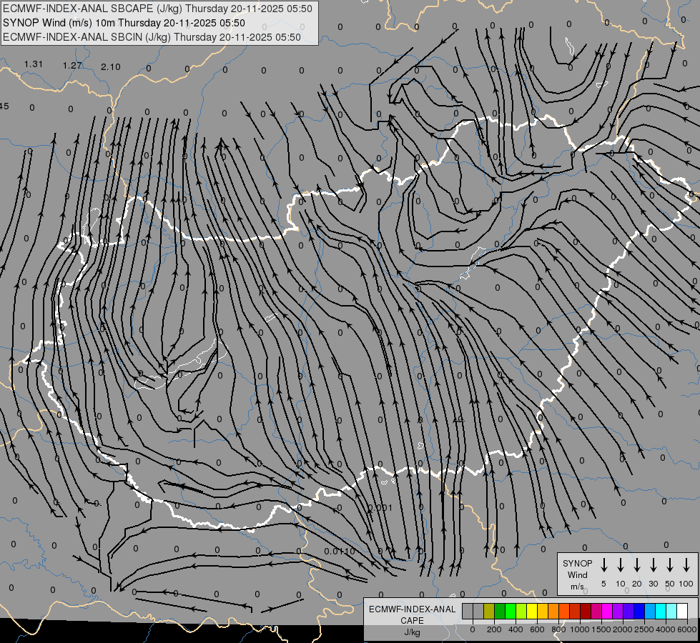Viewport: 700px width, 643px height.
Task: Click the J/kg unit in CAPE legend
Action: (412, 632)
